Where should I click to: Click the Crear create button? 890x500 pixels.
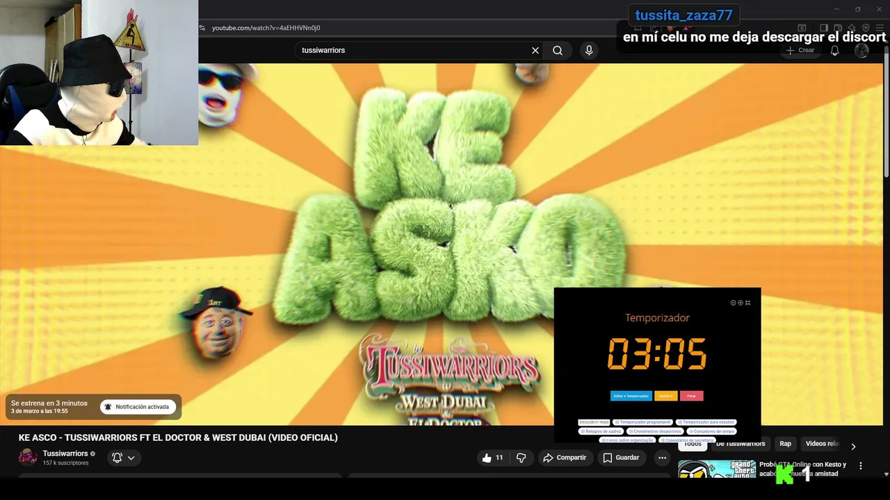tap(800, 50)
